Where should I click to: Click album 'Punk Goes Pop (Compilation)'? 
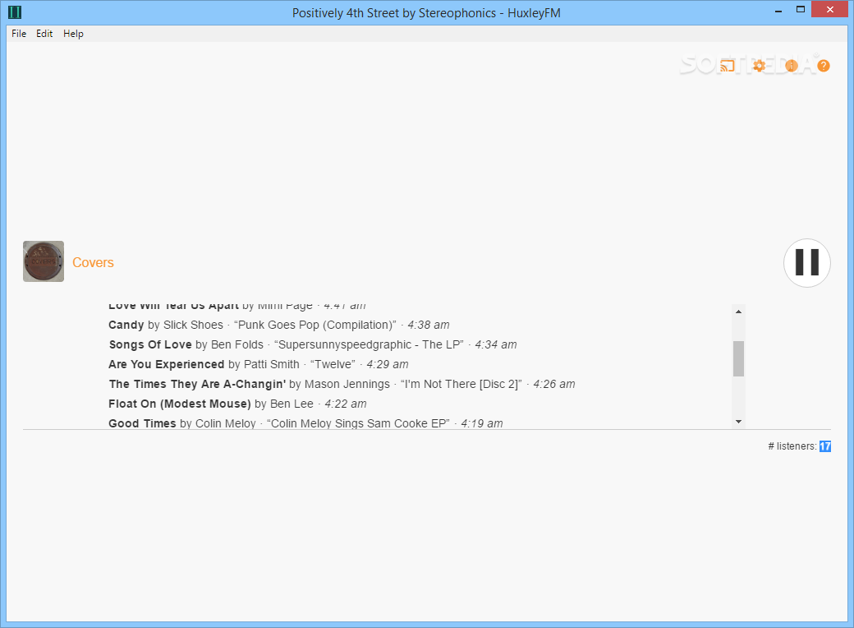tap(315, 325)
